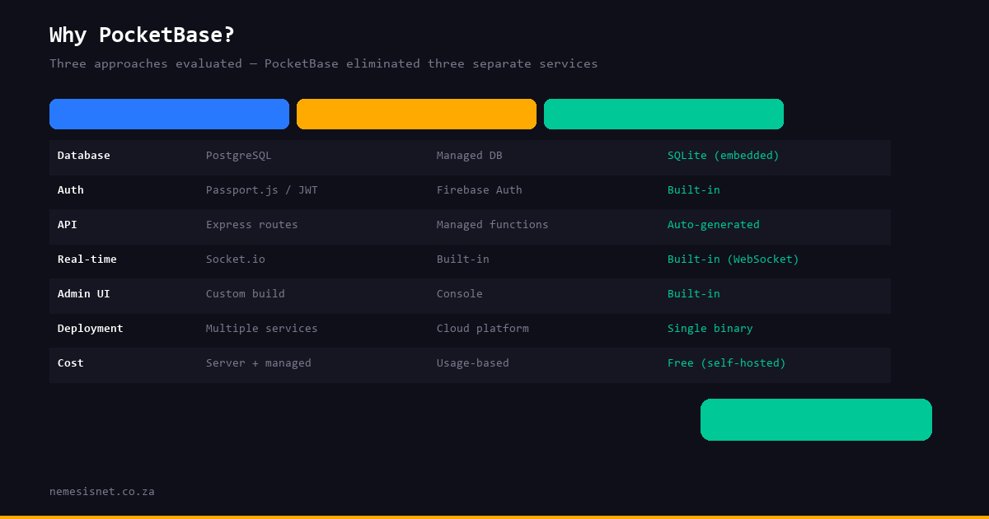Click the "Built-in (WebSocket)" cell

coord(734,259)
